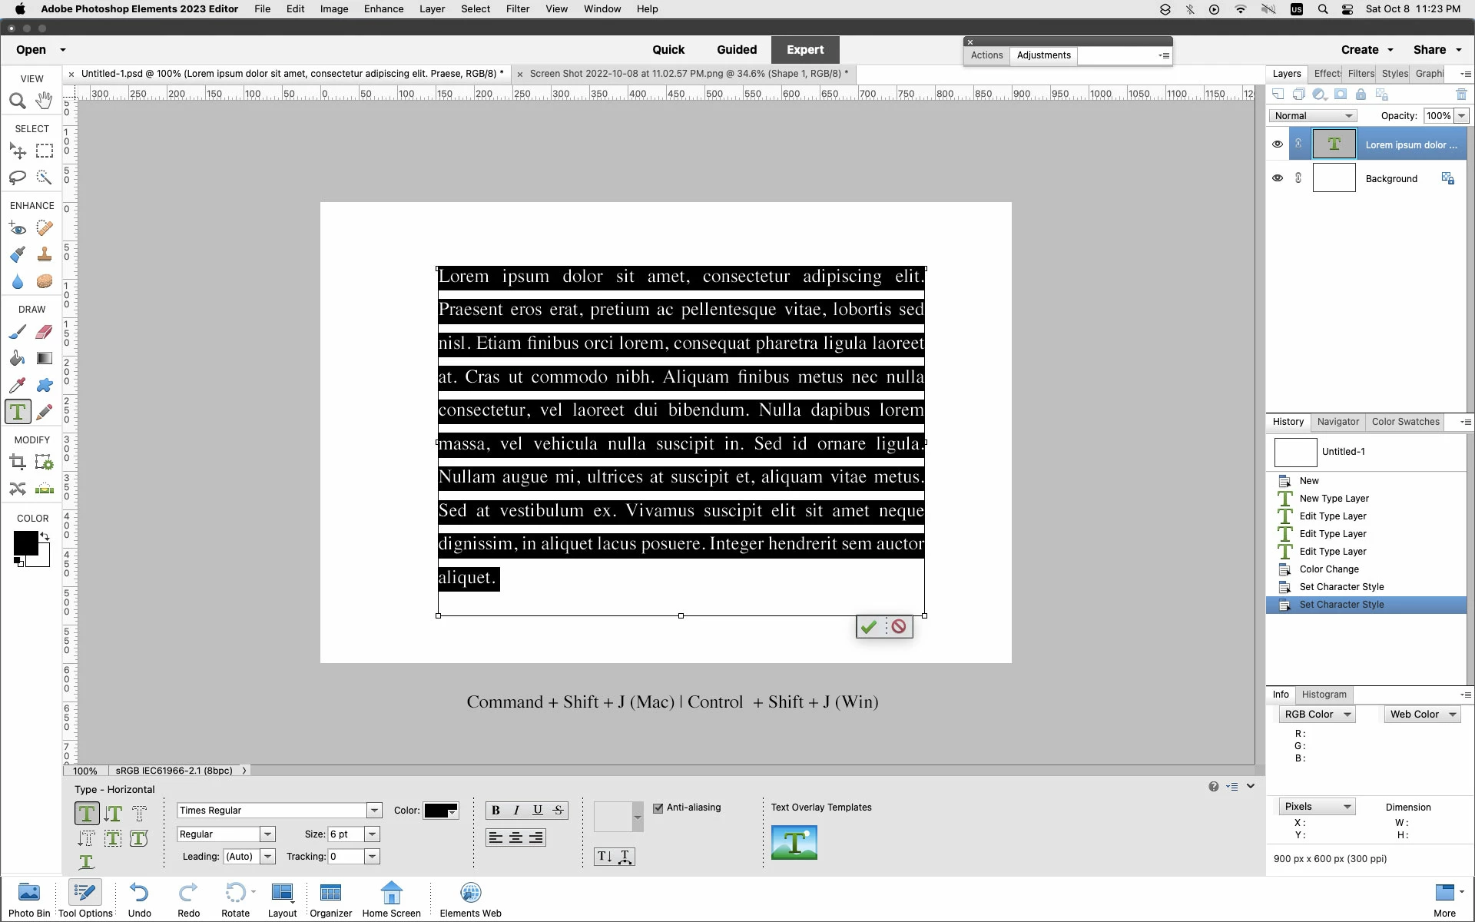Select the Crop tool
Viewport: 1475px width, 922px height.
point(17,462)
